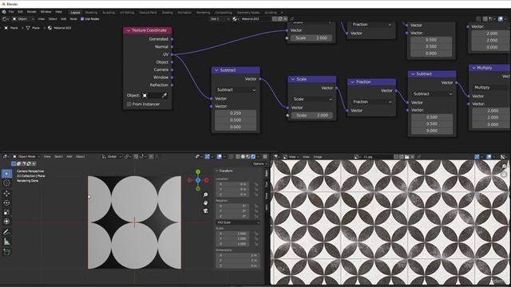Screen dimensions: 511x287
Task: Click the Object data field in Texture Coordinate node
Action: coord(152,96)
